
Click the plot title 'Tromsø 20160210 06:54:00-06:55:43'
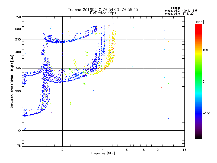pyautogui.click(x=103, y=10)
